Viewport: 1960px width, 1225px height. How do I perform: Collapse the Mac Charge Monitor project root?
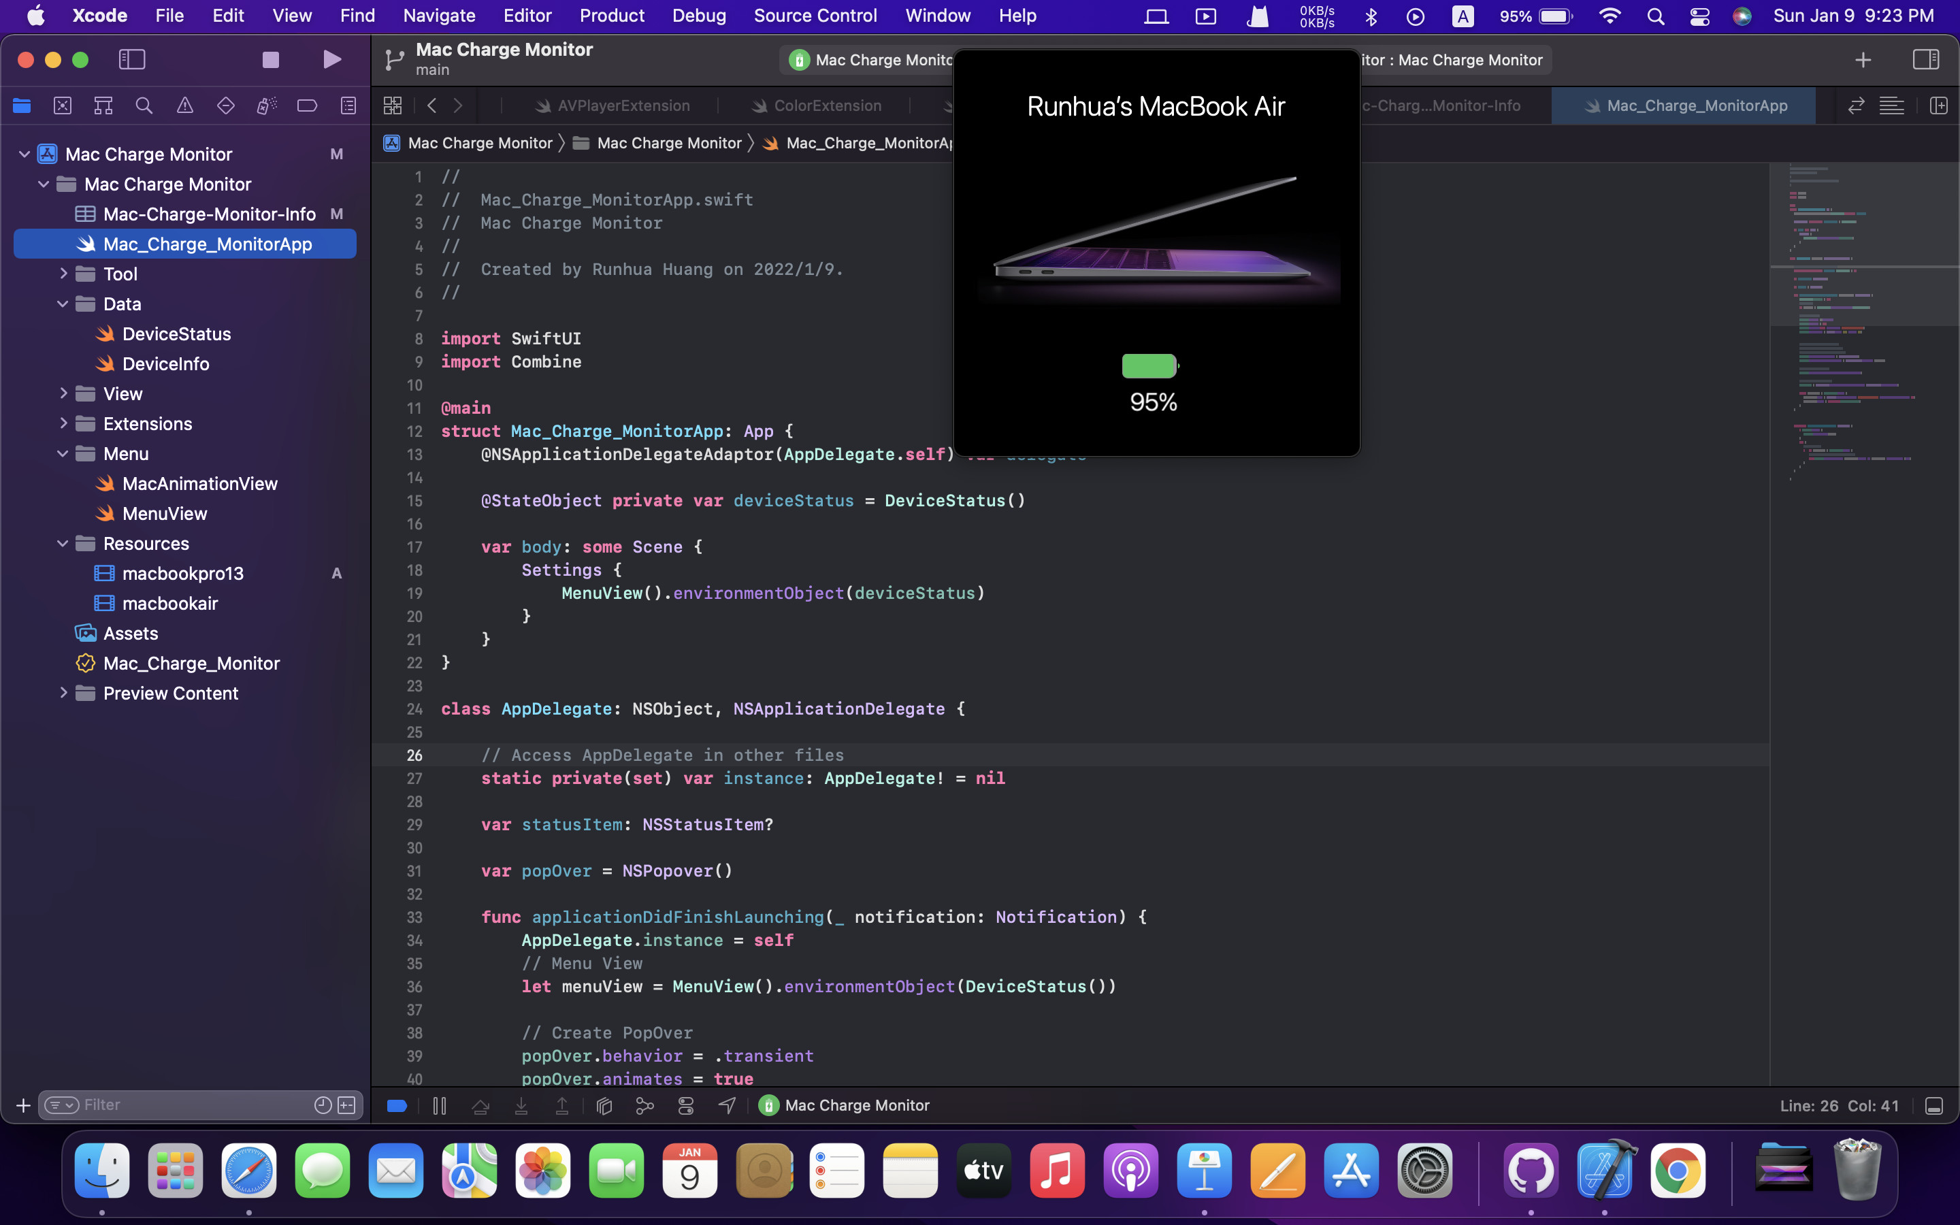click(24, 154)
